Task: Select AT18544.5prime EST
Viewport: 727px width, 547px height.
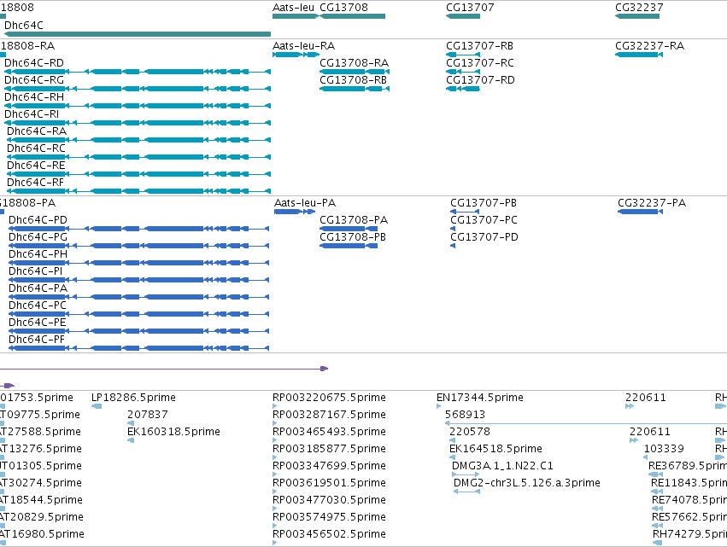Action: [x=3, y=509]
